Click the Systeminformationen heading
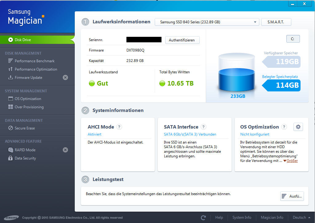This screenshot has height=223, width=315. pos(118,110)
